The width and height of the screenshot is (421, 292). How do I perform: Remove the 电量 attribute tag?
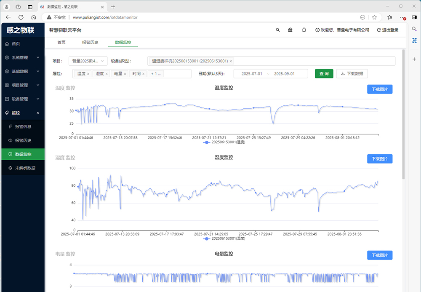[125, 74]
